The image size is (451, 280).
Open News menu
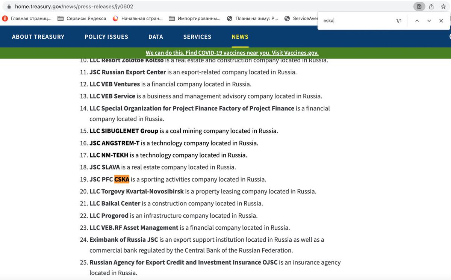coord(240,37)
